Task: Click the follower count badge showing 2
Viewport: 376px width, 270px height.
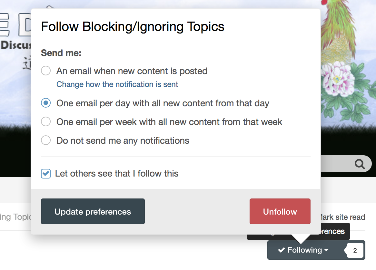Action: pos(355,250)
